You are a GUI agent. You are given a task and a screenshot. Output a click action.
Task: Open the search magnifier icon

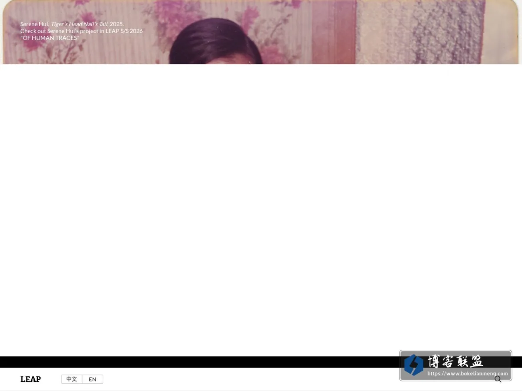point(498,379)
